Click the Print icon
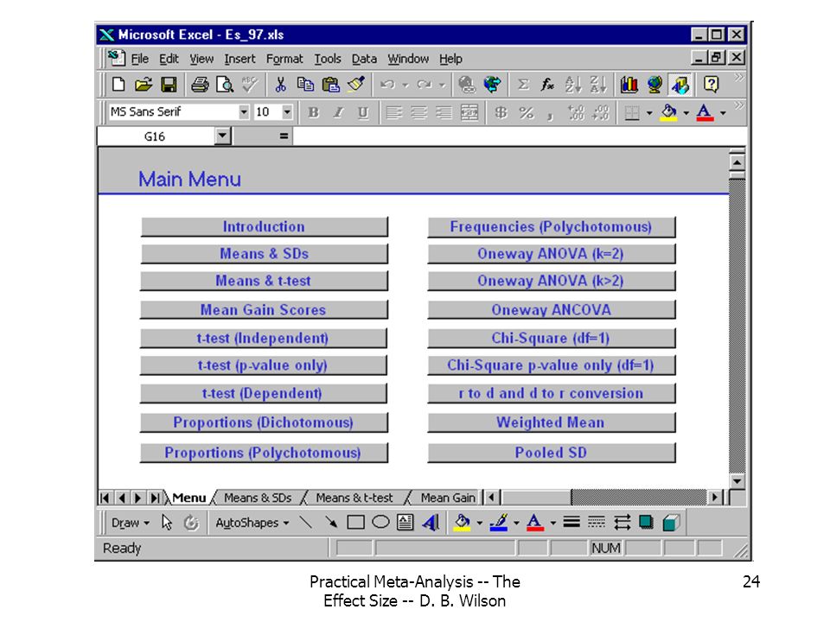830x622 pixels. (200, 85)
